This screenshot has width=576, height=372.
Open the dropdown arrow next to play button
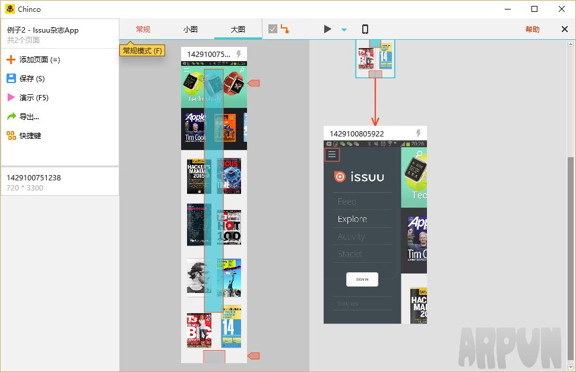click(344, 29)
